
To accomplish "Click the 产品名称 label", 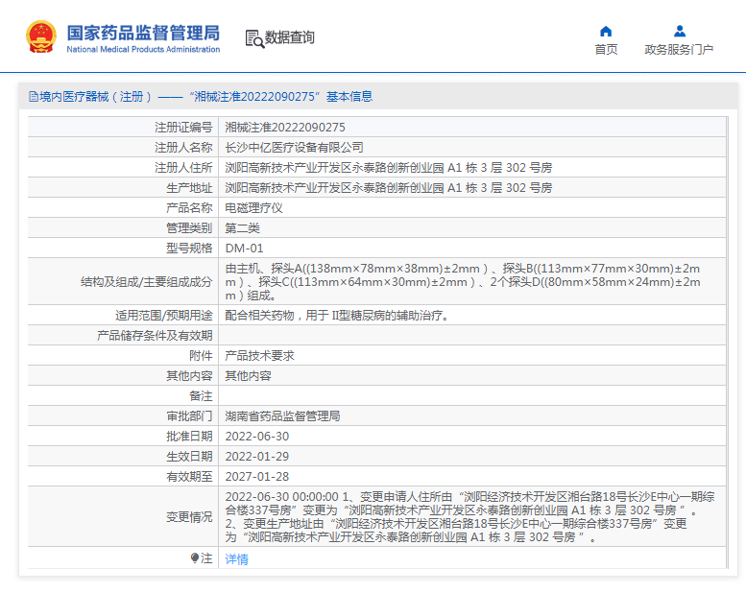I will [x=189, y=208].
